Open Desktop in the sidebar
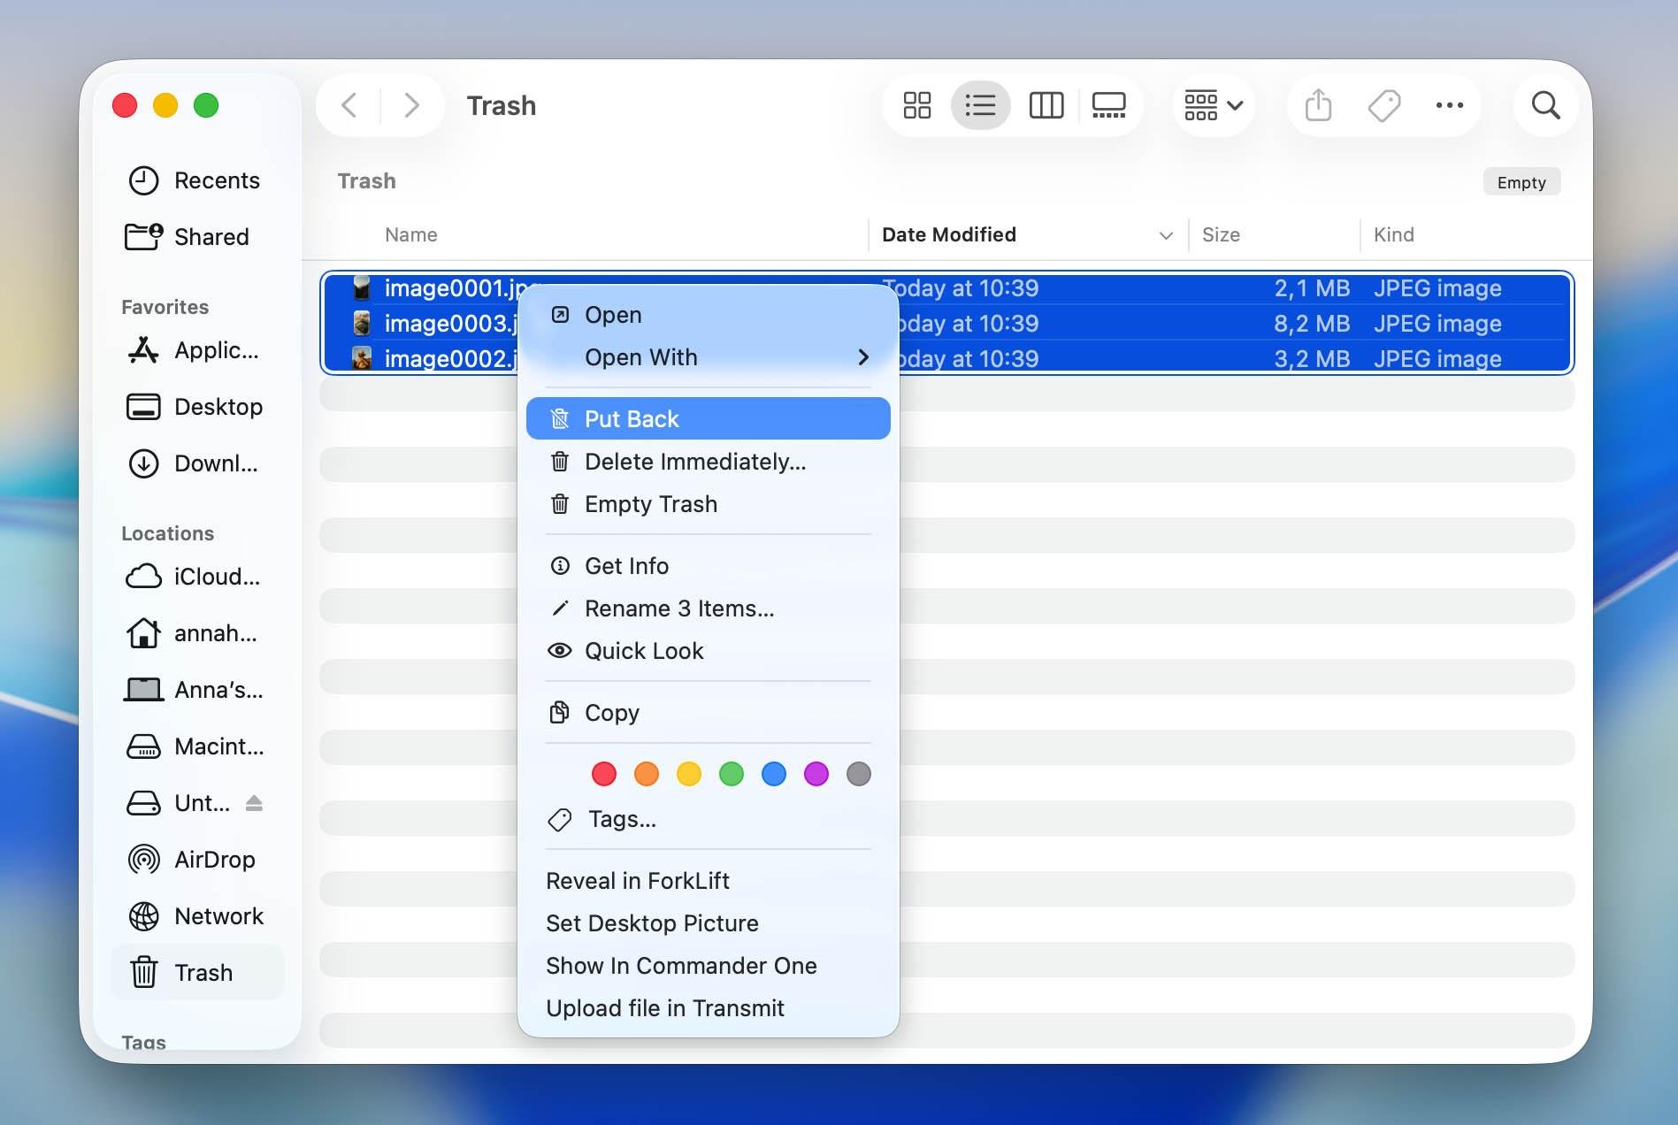This screenshot has height=1125, width=1678. (x=197, y=407)
